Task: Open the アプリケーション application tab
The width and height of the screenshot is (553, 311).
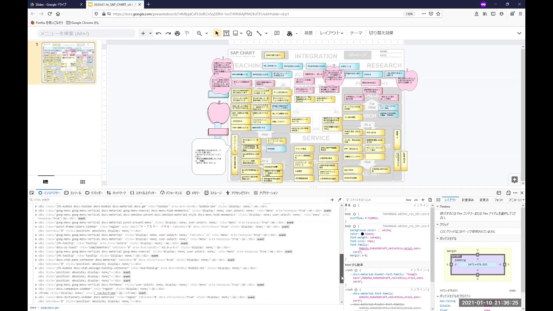Action: [266, 193]
